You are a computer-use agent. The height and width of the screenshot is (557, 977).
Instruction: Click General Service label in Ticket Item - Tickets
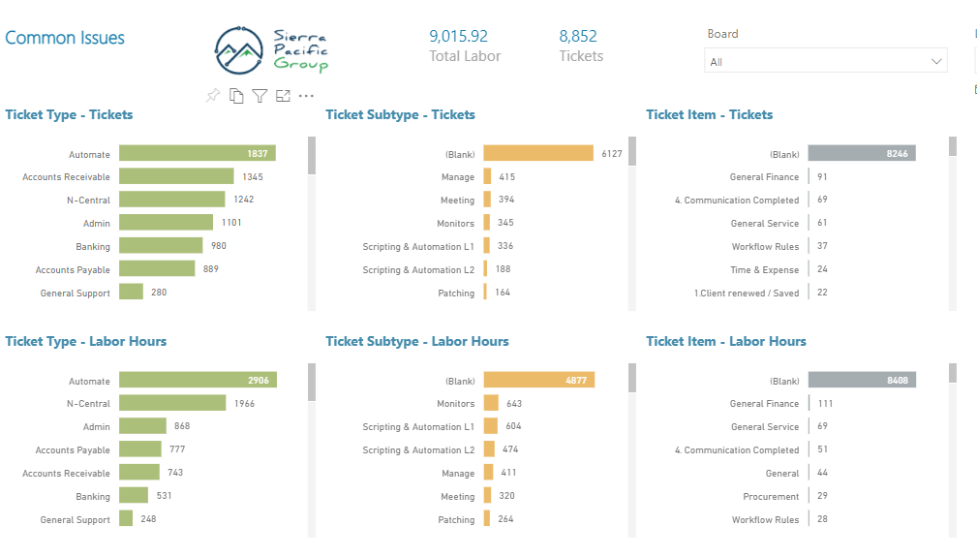coord(765,223)
